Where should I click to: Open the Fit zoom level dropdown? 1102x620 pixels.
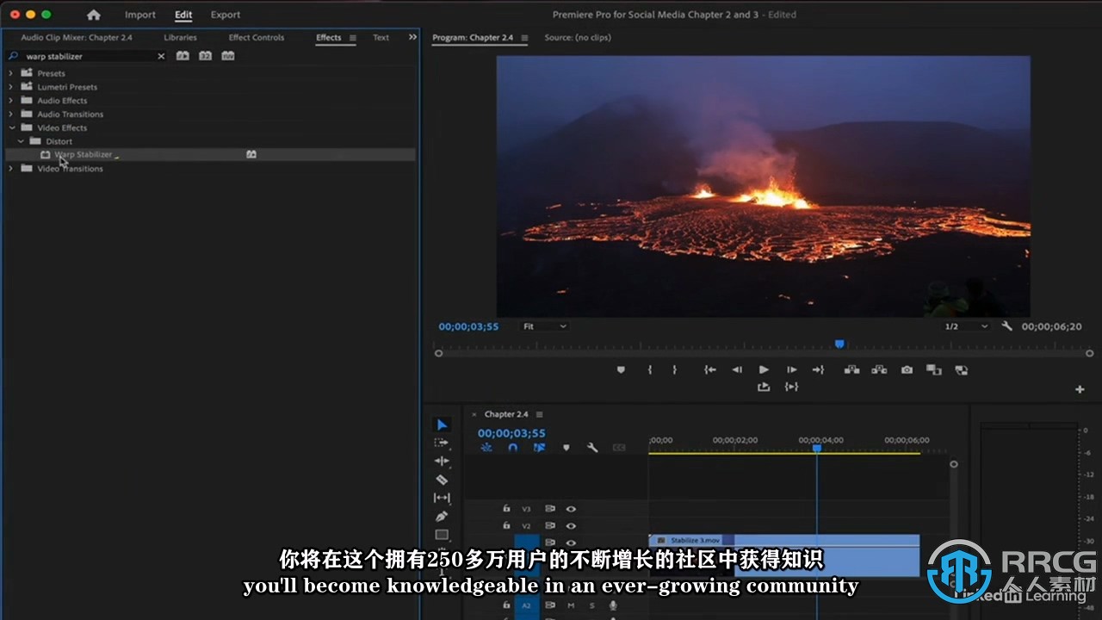click(x=545, y=326)
